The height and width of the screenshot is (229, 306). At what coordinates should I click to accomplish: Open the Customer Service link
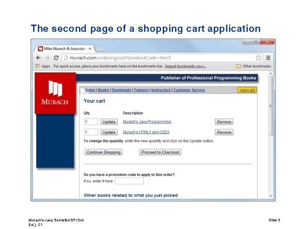[x=189, y=90]
